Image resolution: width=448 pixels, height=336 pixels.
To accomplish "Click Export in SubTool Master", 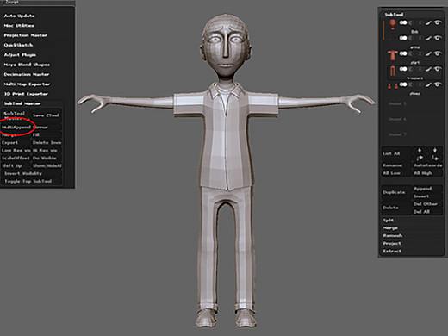I will click(9, 142).
